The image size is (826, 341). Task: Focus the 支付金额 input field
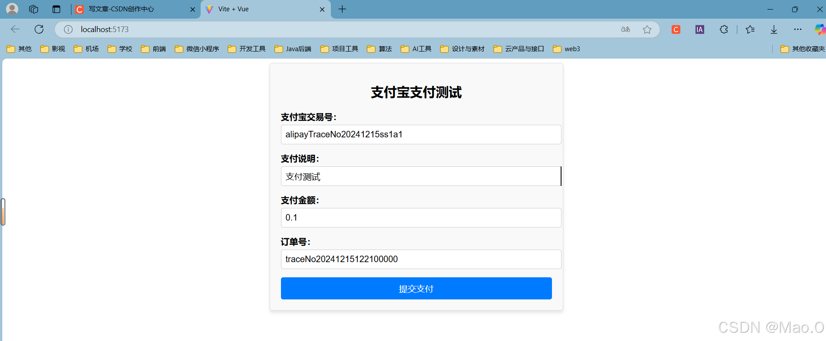click(421, 218)
